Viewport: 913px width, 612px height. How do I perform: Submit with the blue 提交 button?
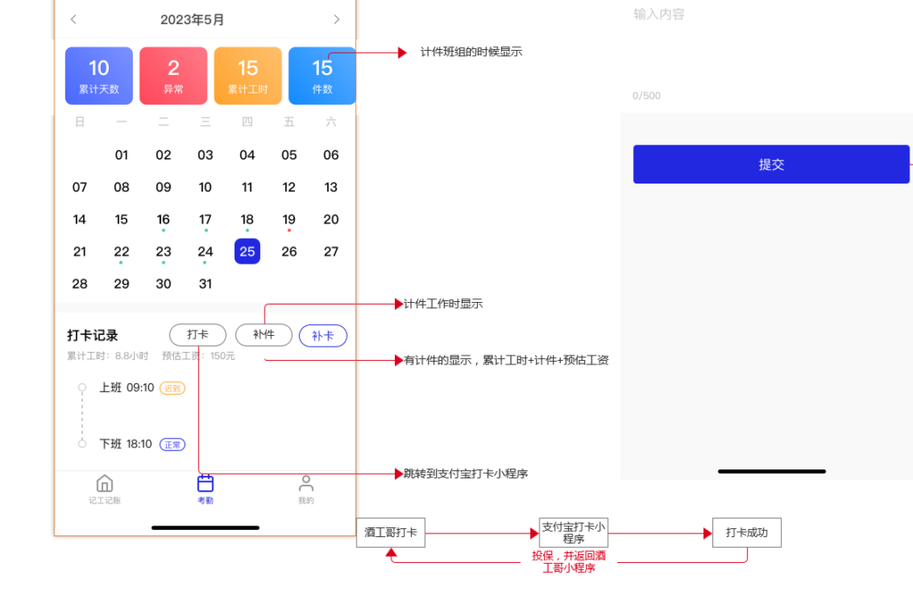pos(771,164)
